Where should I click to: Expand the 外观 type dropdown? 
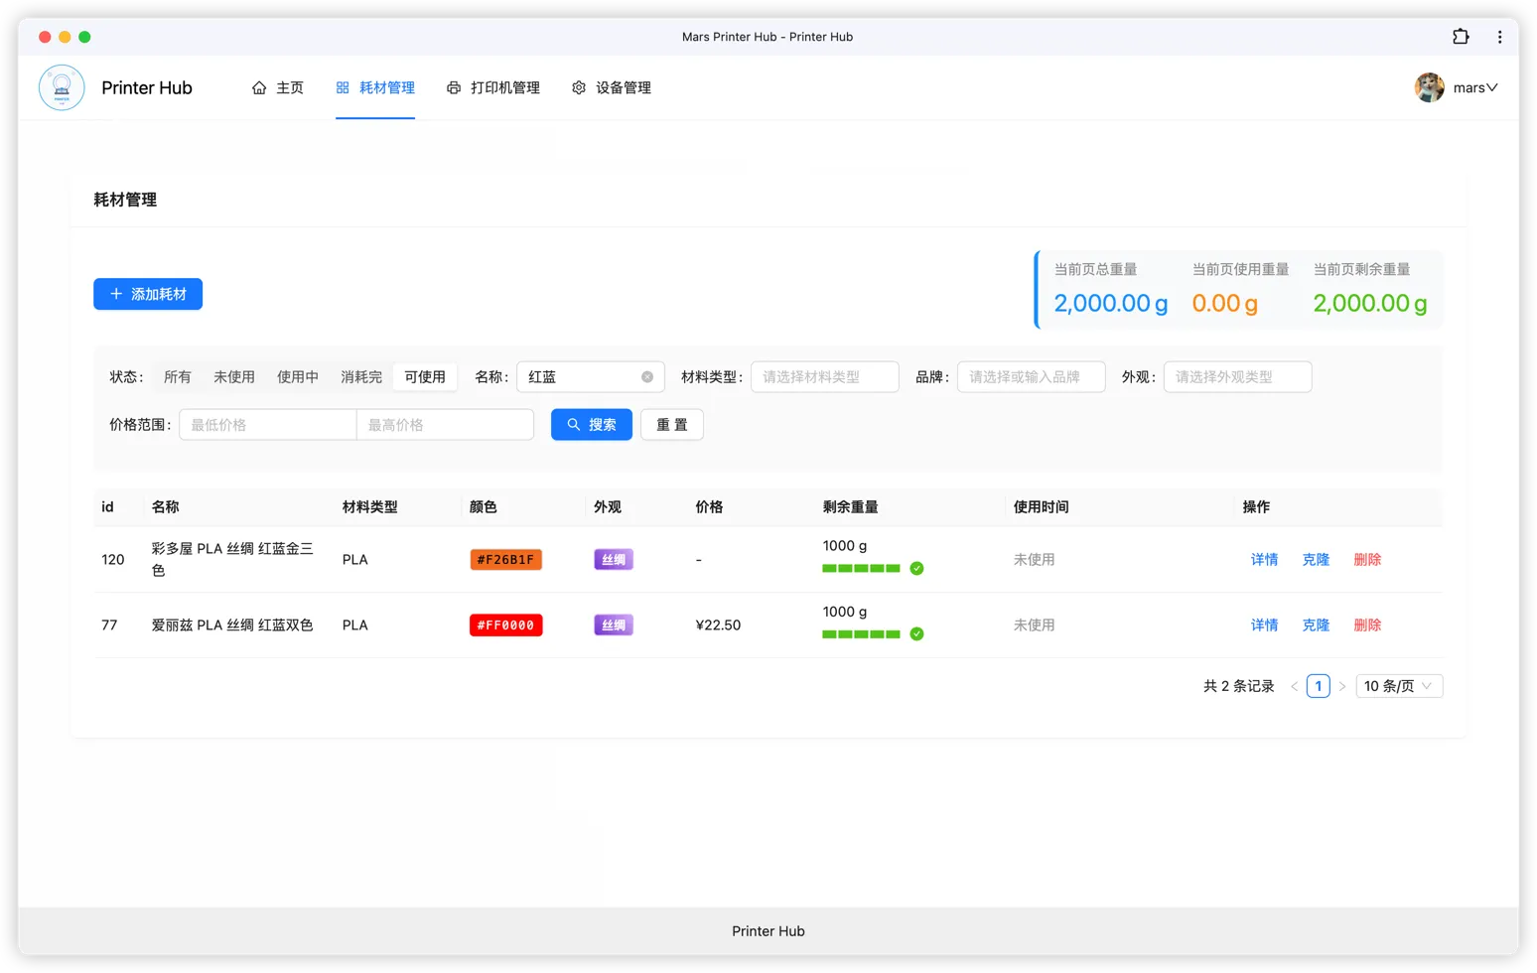coord(1236,377)
